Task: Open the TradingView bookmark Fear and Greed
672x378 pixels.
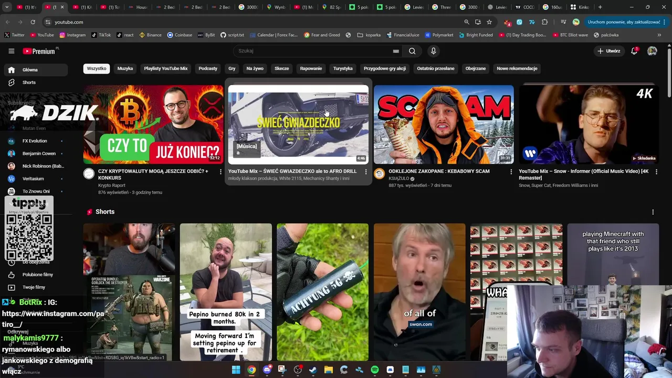Action: click(x=322, y=35)
